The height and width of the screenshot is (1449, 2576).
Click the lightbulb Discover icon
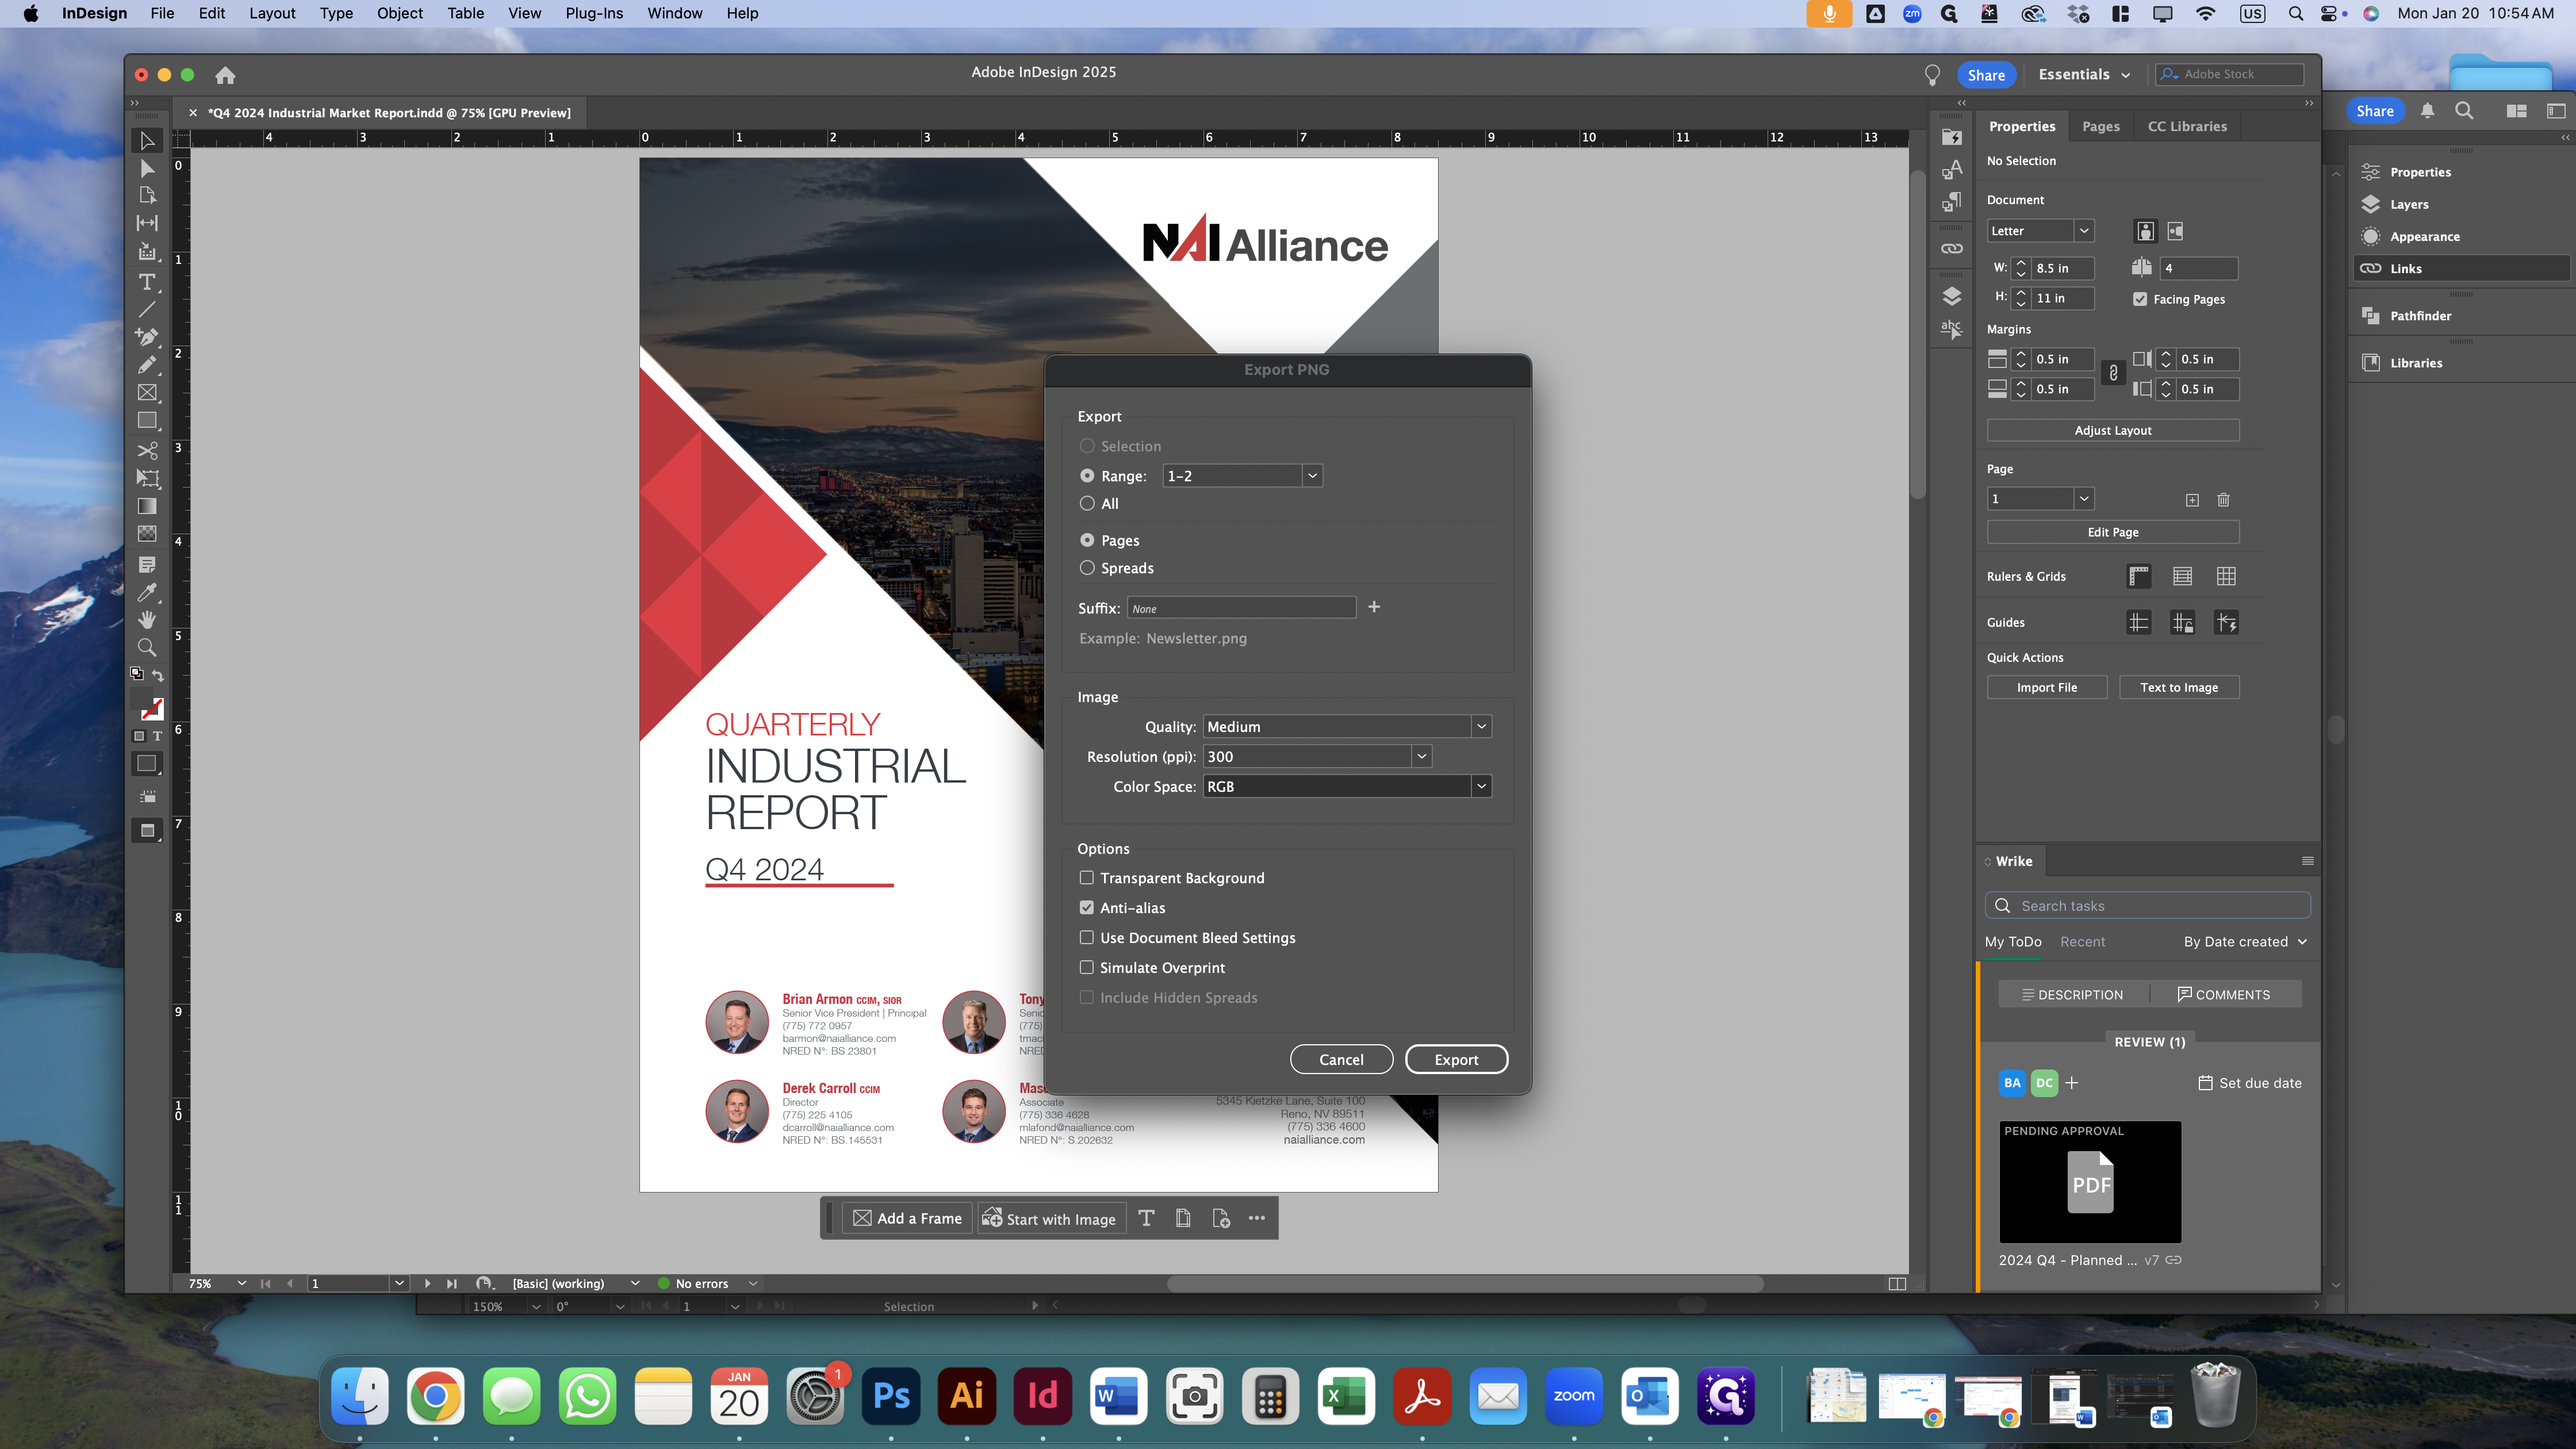coord(1932,75)
